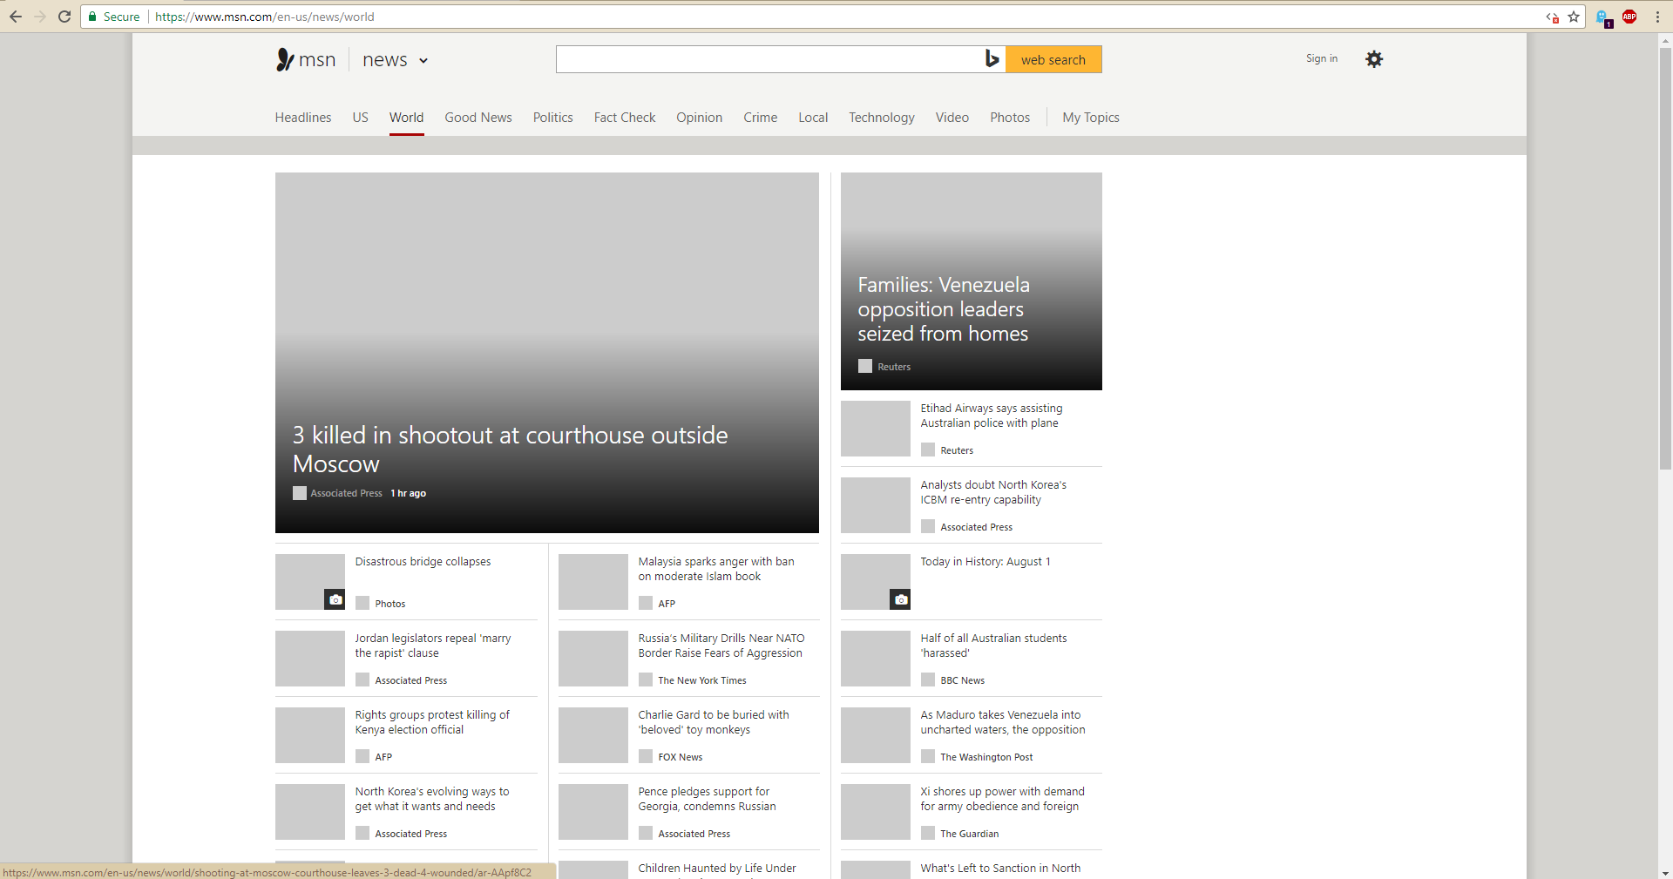Click inside the search text field

(x=769, y=59)
